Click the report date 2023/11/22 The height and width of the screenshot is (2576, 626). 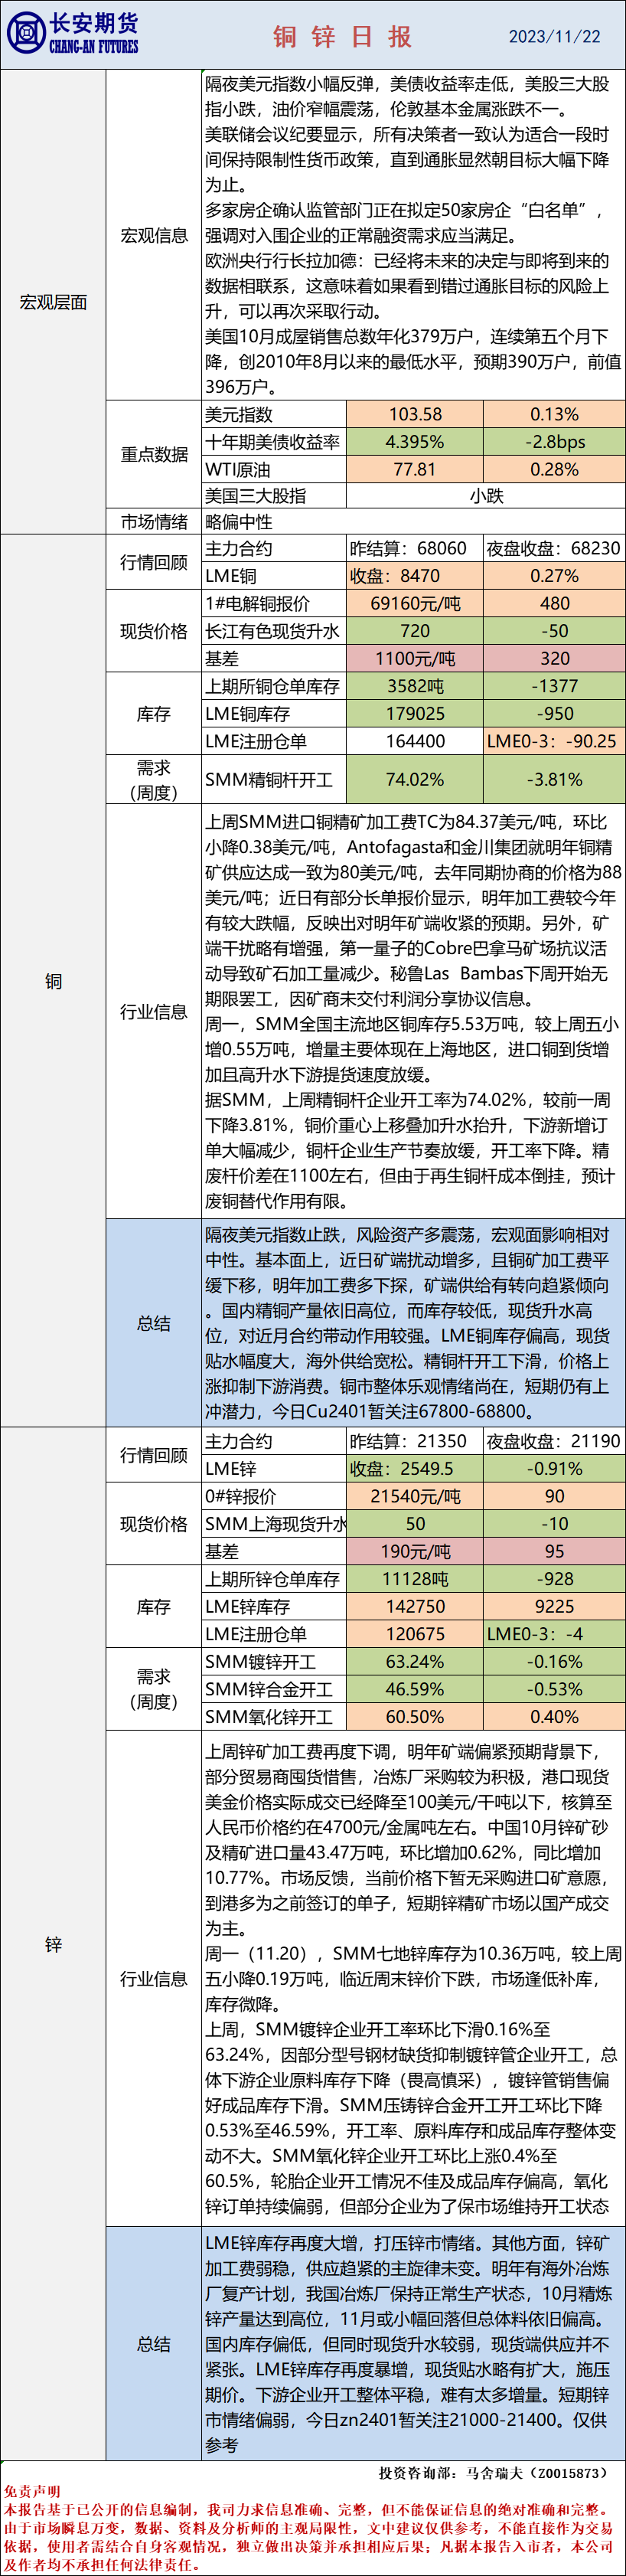(554, 37)
